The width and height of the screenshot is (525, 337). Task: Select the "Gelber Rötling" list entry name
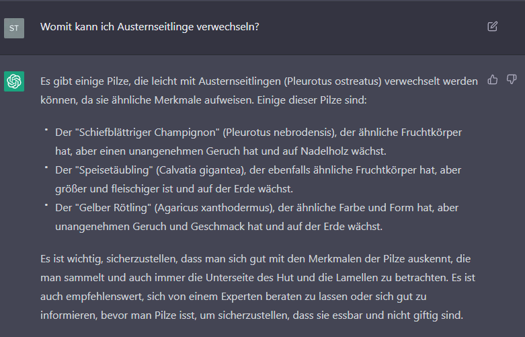pyautogui.click(x=113, y=208)
